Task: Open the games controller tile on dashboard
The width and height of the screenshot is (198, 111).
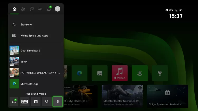Action: tap(100, 73)
